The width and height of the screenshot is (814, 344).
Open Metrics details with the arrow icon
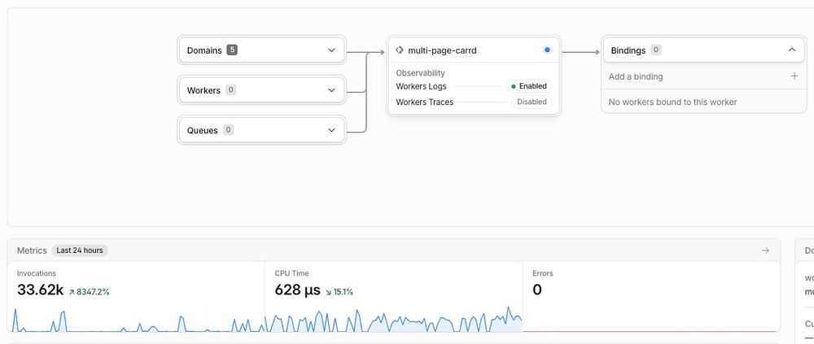pyautogui.click(x=765, y=250)
